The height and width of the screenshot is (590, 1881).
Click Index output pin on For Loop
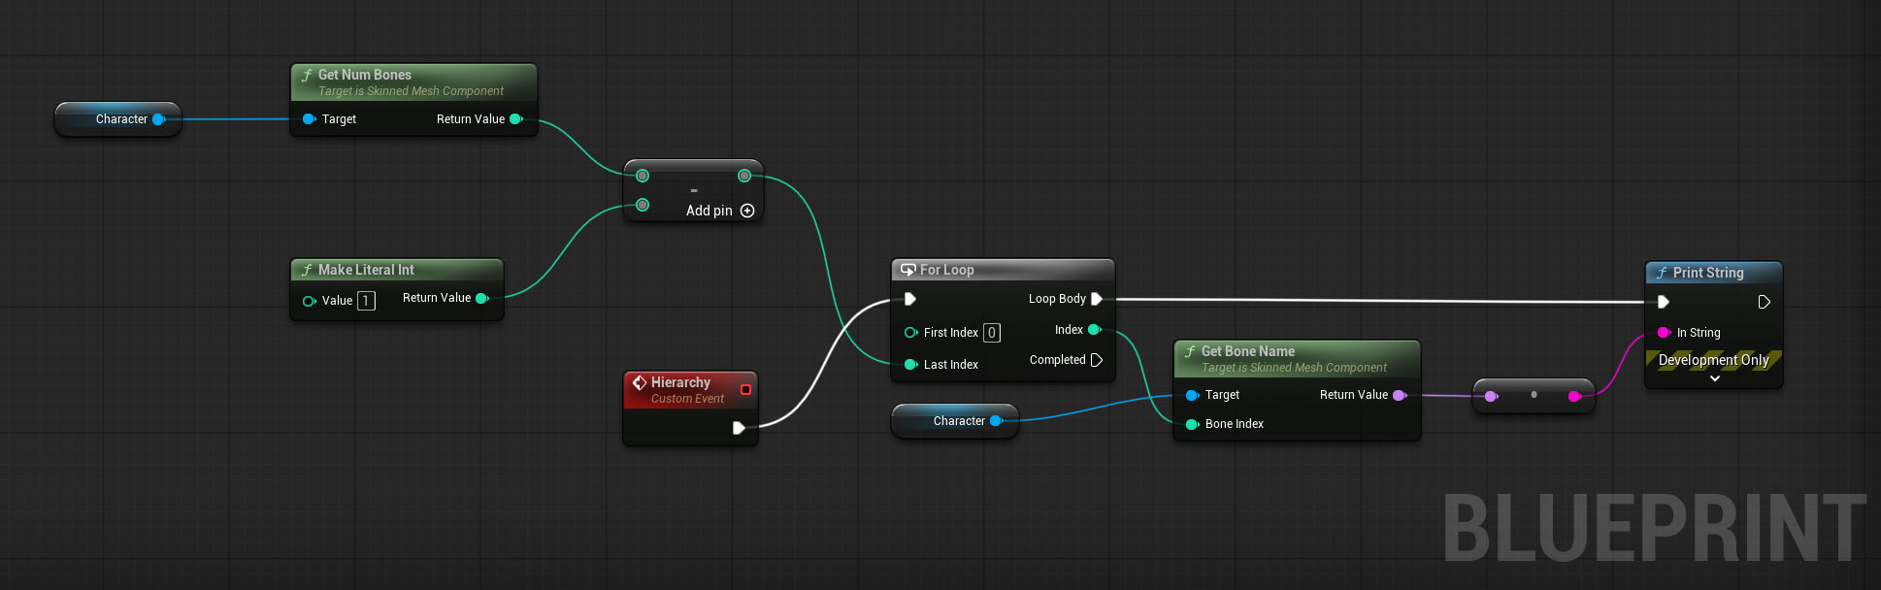click(1095, 330)
